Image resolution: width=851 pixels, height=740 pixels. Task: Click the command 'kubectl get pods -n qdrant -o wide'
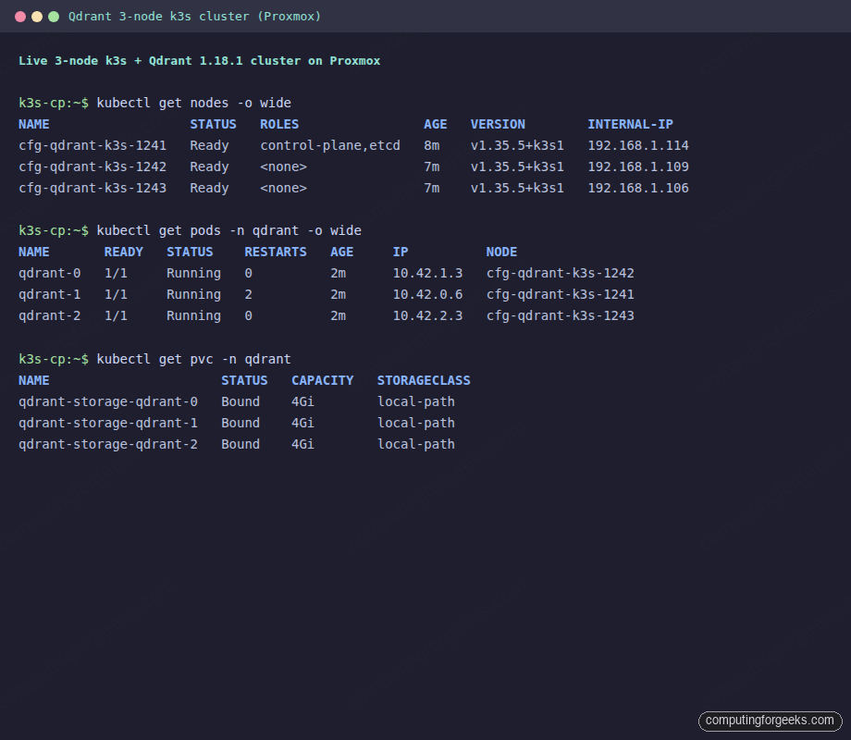click(x=229, y=230)
